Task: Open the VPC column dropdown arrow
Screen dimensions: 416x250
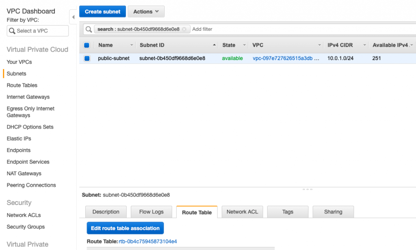Action: pyautogui.click(x=319, y=45)
